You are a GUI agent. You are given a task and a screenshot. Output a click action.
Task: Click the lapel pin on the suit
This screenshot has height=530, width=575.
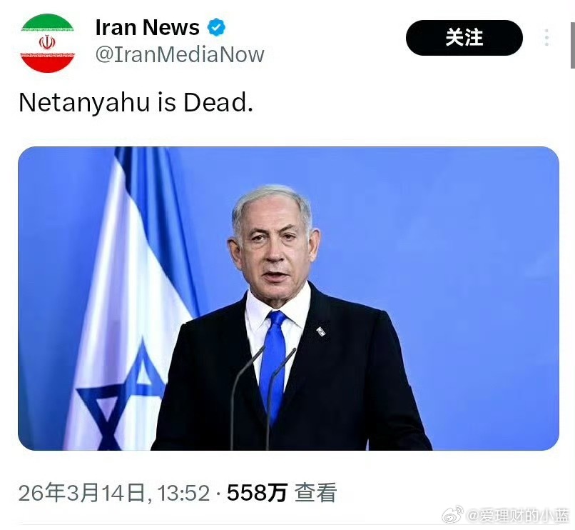tap(321, 331)
